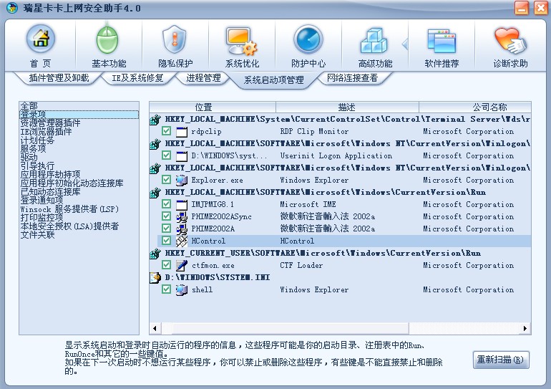
Task: Select 应用程序初始化动态连接库 category
Action: click(x=72, y=183)
